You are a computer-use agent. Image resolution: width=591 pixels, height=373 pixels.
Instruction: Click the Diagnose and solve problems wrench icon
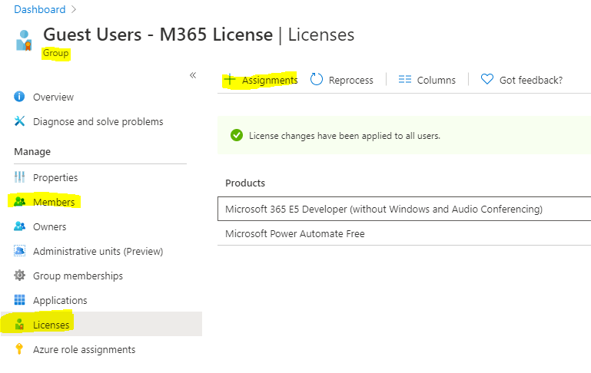(x=20, y=122)
